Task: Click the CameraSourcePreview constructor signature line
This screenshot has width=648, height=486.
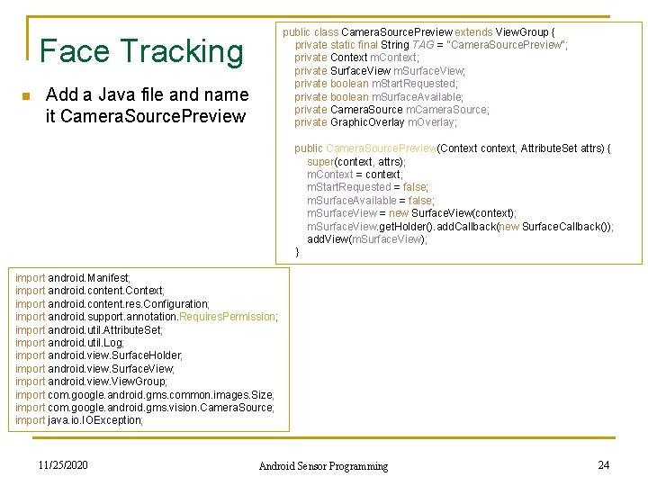Action: 453,148
